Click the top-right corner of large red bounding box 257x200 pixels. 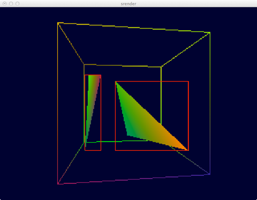(188, 82)
